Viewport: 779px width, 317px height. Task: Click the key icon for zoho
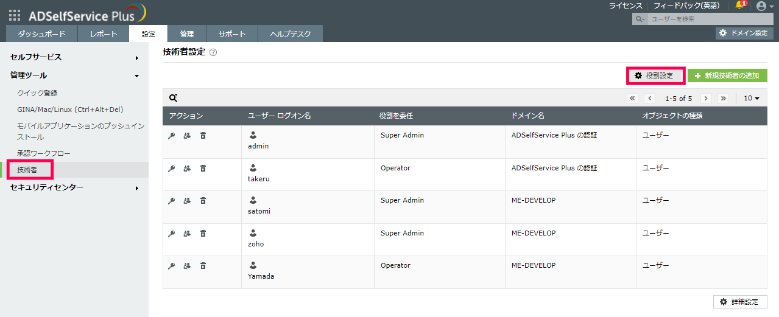tap(172, 234)
